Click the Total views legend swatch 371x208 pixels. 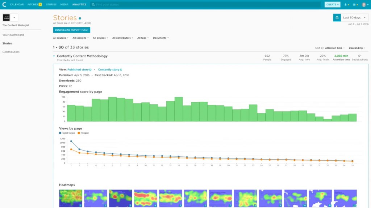click(60, 133)
